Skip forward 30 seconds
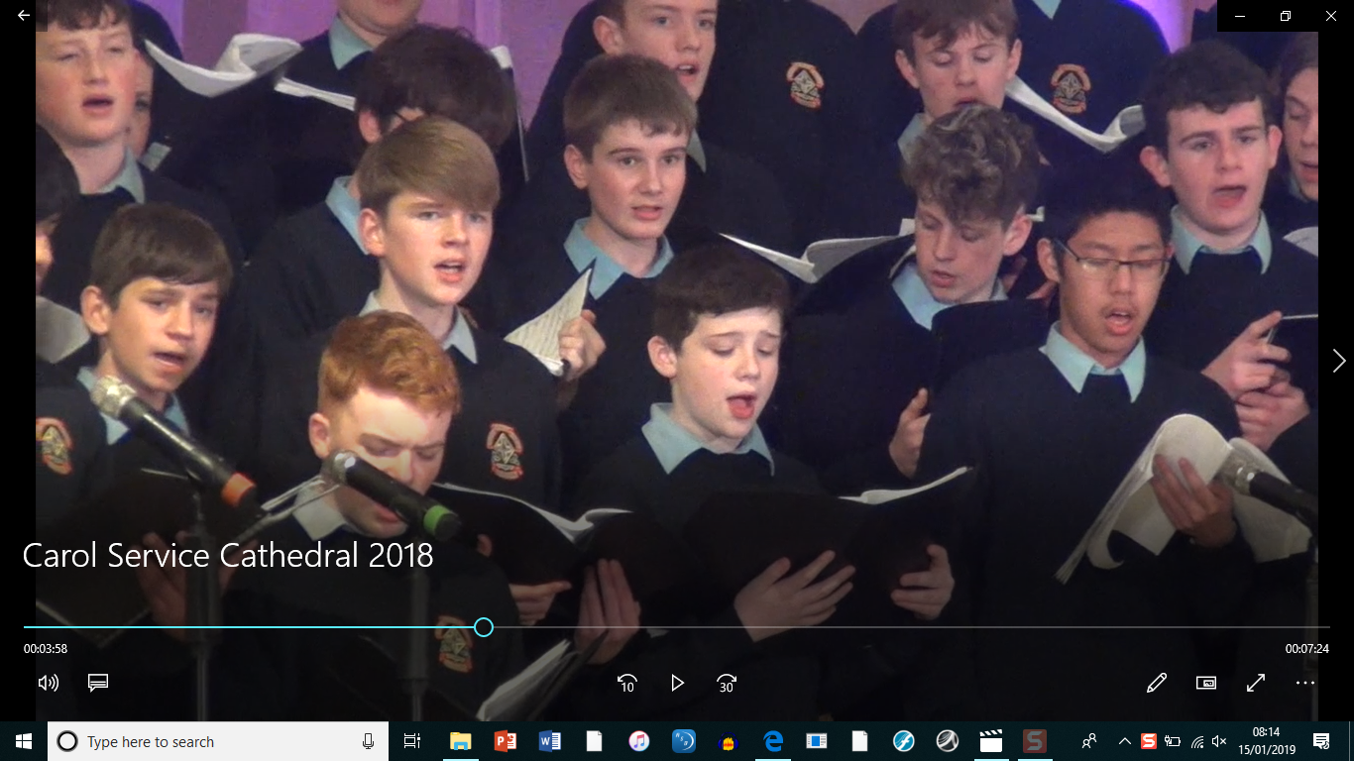 click(727, 683)
